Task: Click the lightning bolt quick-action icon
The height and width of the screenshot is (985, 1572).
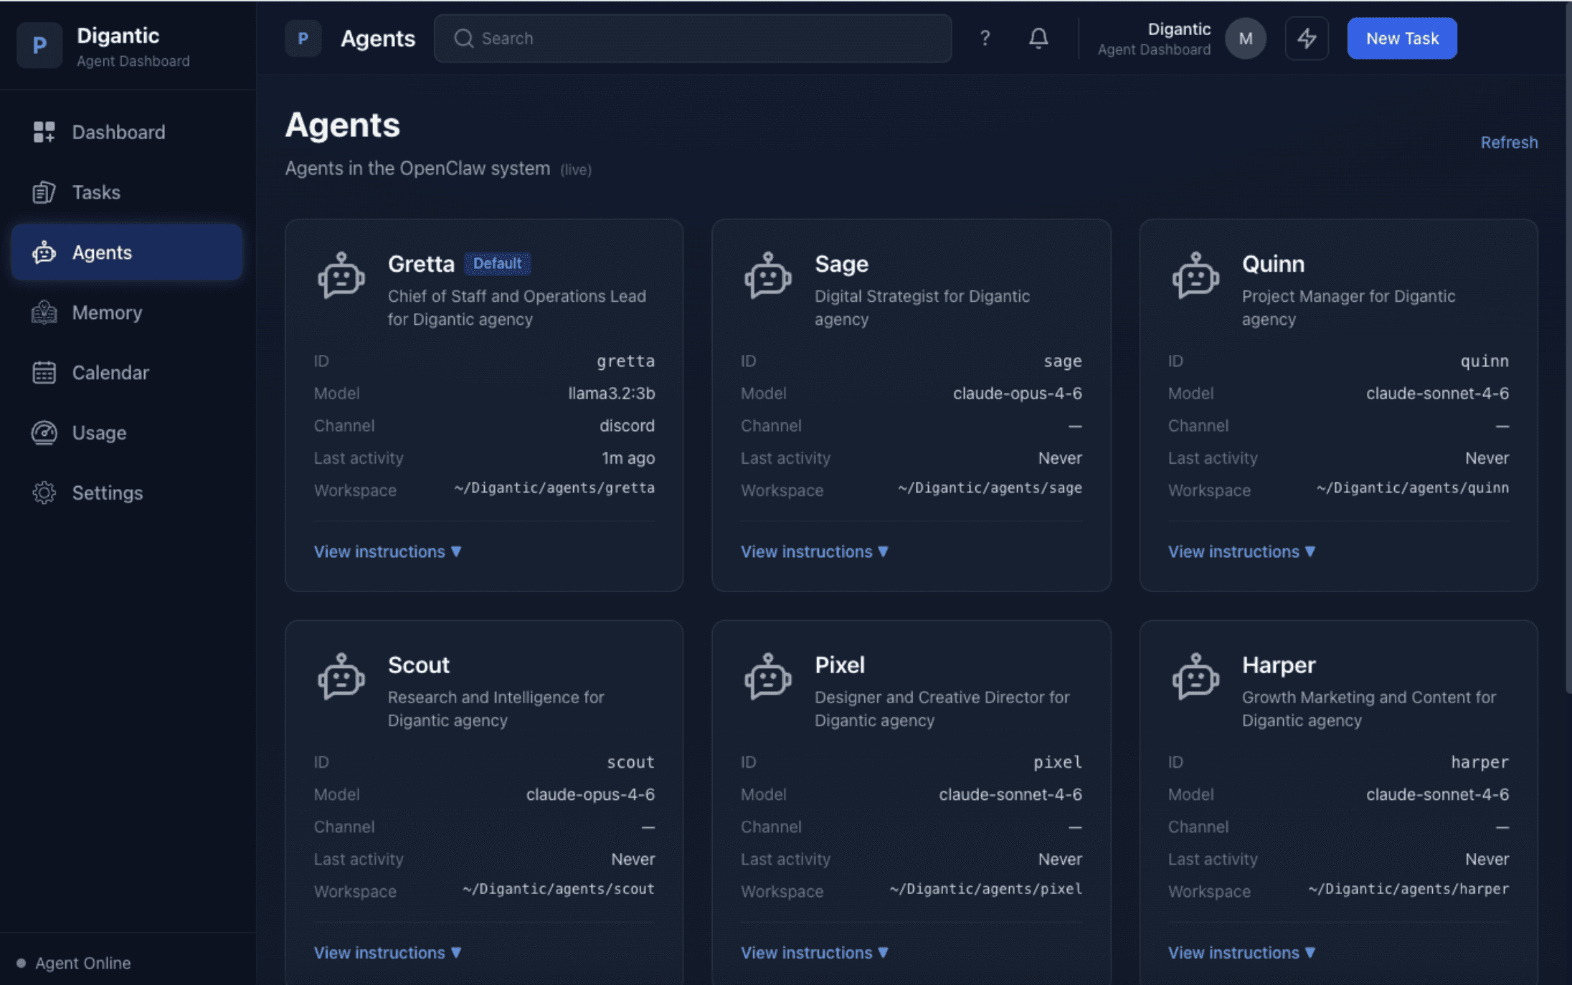Action: point(1306,38)
